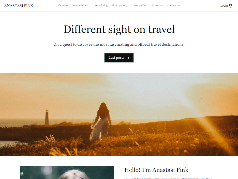The height and width of the screenshot is (179, 238).
Task: Open the LR presets page
Action: 157,6
